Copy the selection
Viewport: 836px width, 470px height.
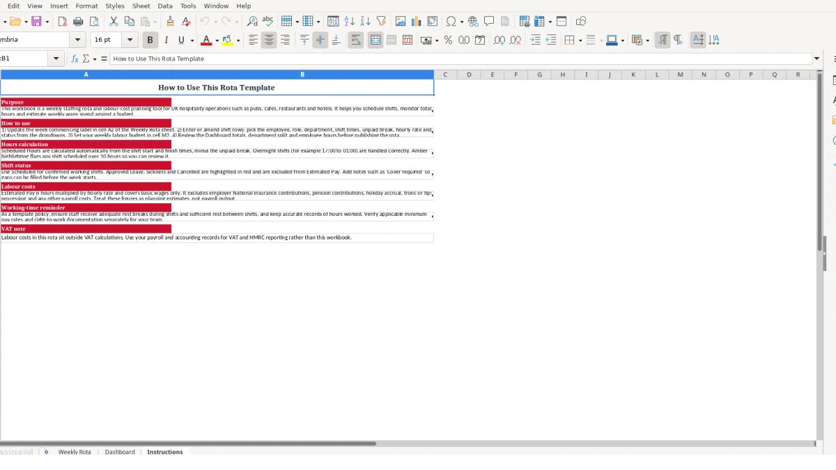130,22
